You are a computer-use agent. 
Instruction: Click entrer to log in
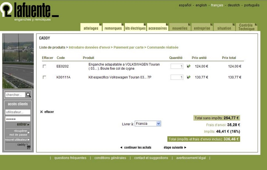[23, 124]
